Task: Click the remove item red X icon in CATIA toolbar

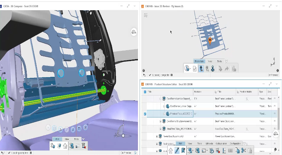Action: coord(84,146)
